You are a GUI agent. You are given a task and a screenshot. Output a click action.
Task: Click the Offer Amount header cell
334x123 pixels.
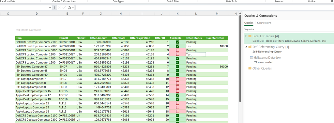click(100, 38)
